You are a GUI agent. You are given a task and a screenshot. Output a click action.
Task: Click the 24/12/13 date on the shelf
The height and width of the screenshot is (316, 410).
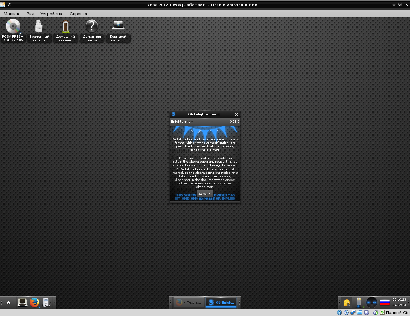(399, 305)
